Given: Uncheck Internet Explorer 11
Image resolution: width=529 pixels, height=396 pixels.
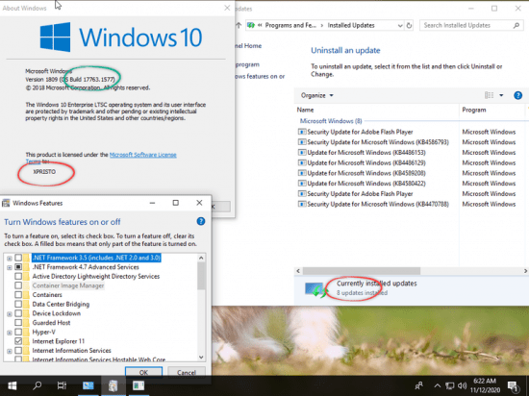Looking at the screenshot, I should pyautogui.click(x=18, y=341).
